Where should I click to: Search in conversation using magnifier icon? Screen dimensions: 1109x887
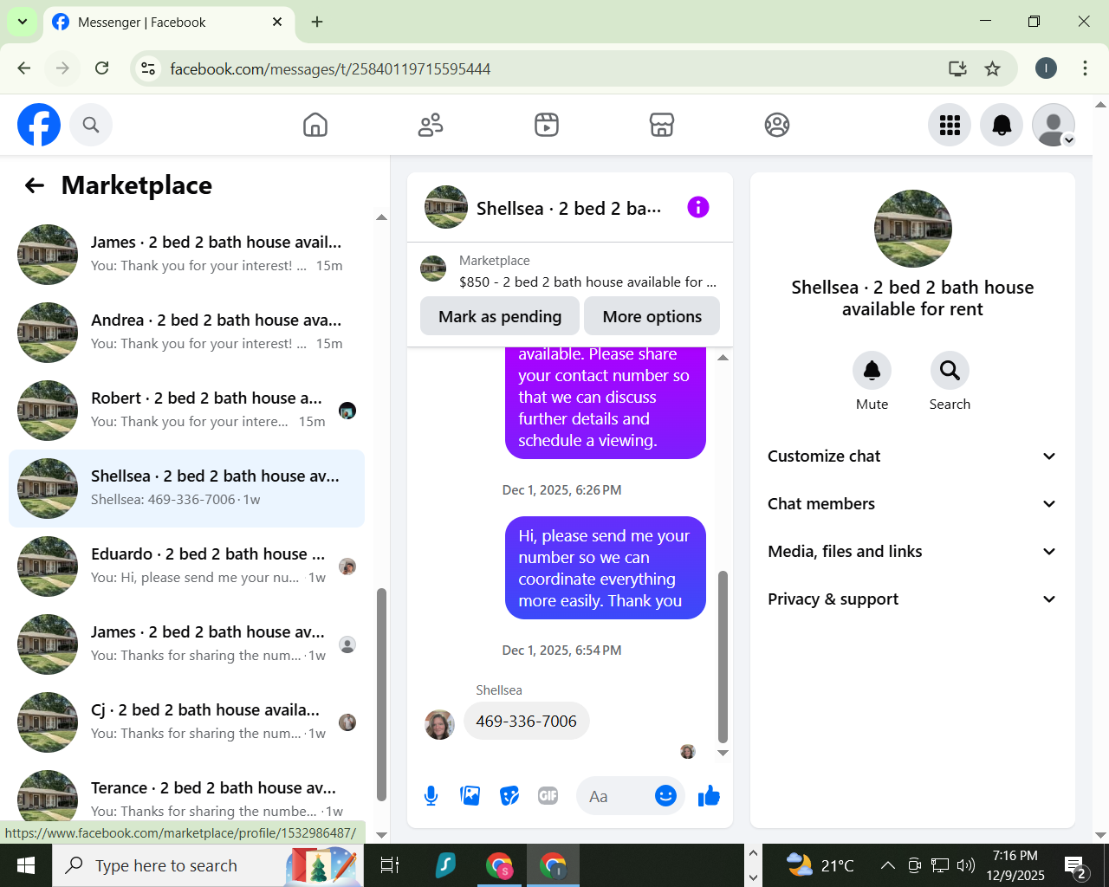coord(950,371)
